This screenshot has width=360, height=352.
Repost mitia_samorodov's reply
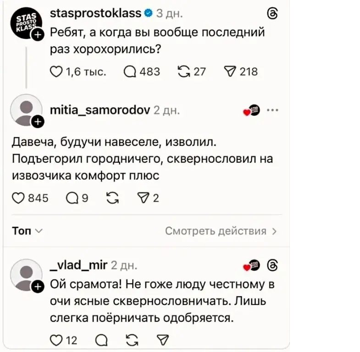pos(111,198)
